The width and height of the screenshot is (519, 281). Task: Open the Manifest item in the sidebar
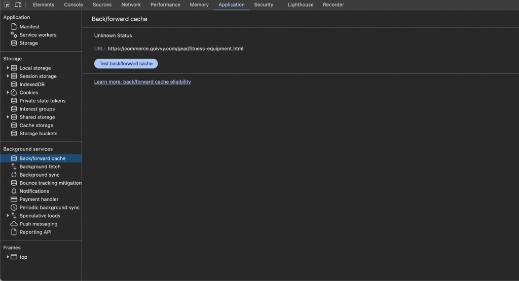click(x=29, y=27)
